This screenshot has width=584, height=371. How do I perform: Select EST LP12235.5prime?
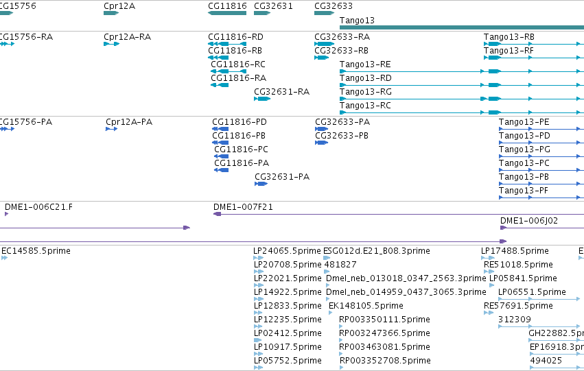(x=288, y=320)
